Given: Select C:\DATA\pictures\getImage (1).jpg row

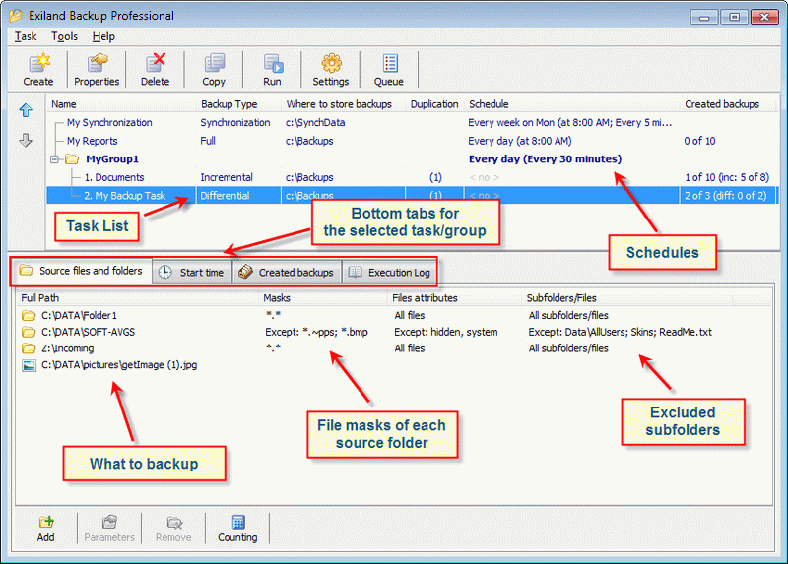Looking at the screenshot, I should (119, 365).
